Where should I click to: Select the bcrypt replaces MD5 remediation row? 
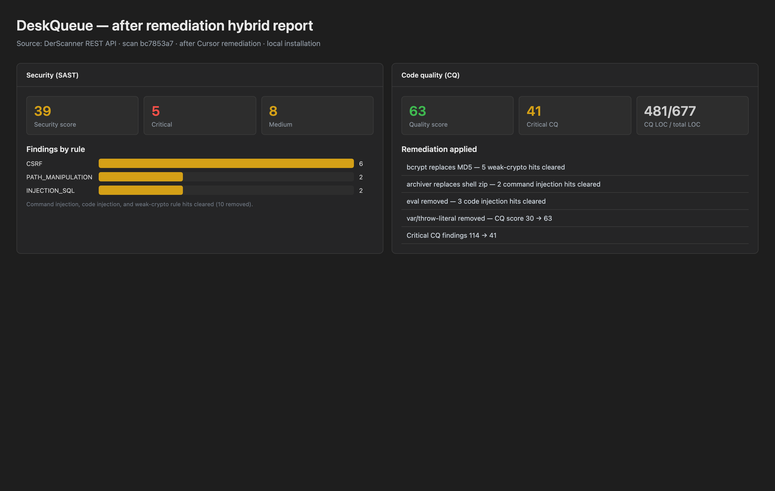pyautogui.click(x=575, y=167)
